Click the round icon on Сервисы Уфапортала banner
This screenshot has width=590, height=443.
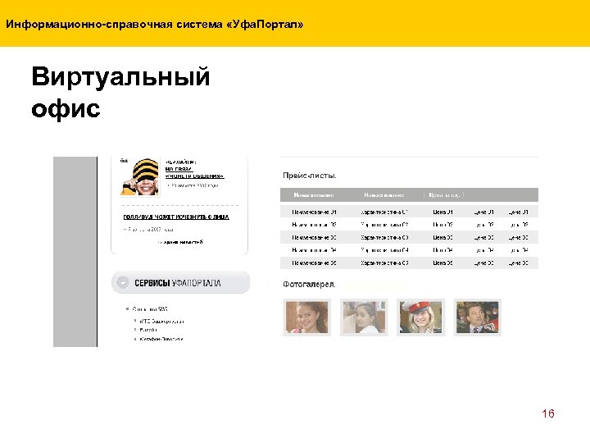coord(123,282)
